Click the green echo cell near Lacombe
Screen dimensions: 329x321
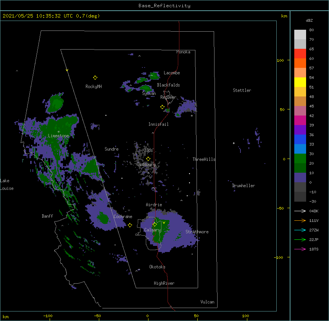155,75
